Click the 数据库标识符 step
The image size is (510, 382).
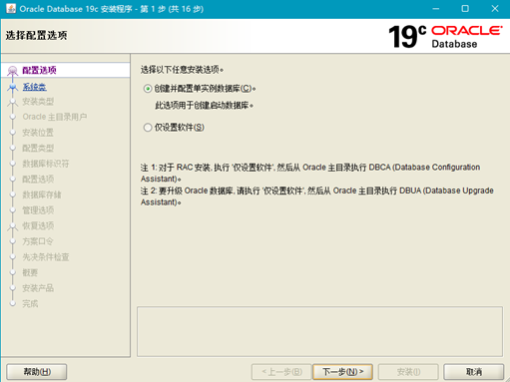[46, 164]
